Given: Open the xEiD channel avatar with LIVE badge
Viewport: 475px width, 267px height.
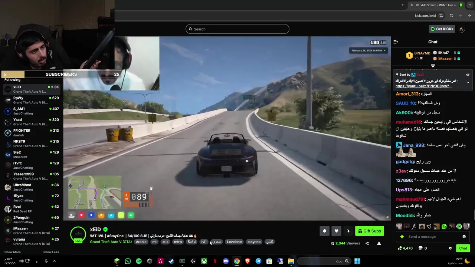Looking at the screenshot, I should (x=78, y=235).
